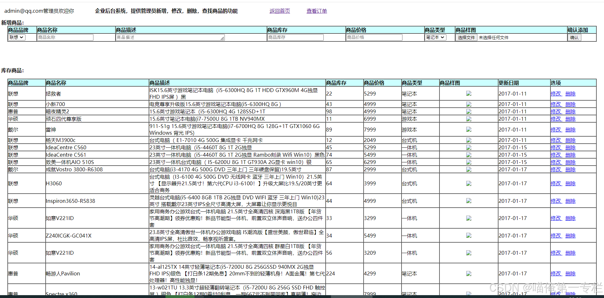Click the 更新日期 column header
The image size is (604, 298).
pos(509,83)
